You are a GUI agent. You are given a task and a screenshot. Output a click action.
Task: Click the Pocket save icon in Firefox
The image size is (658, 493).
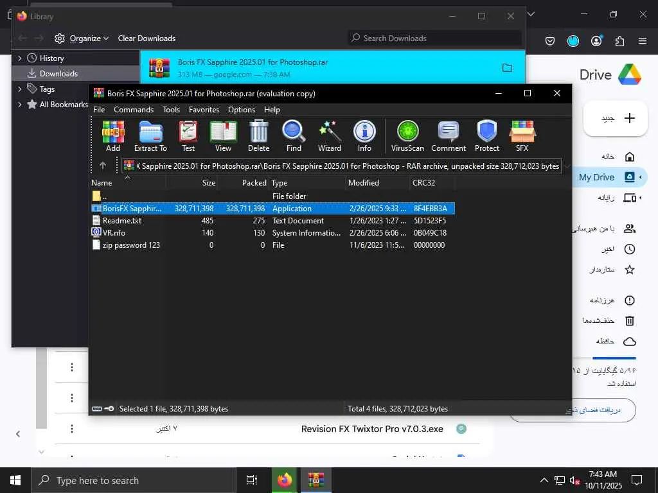coord(550,40)
